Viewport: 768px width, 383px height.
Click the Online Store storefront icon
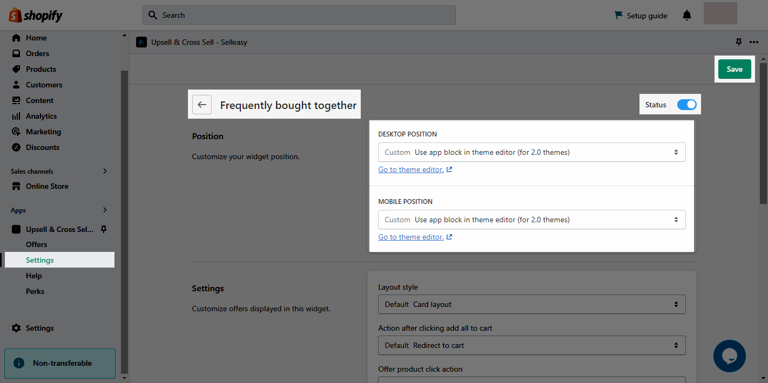[16, 186]
